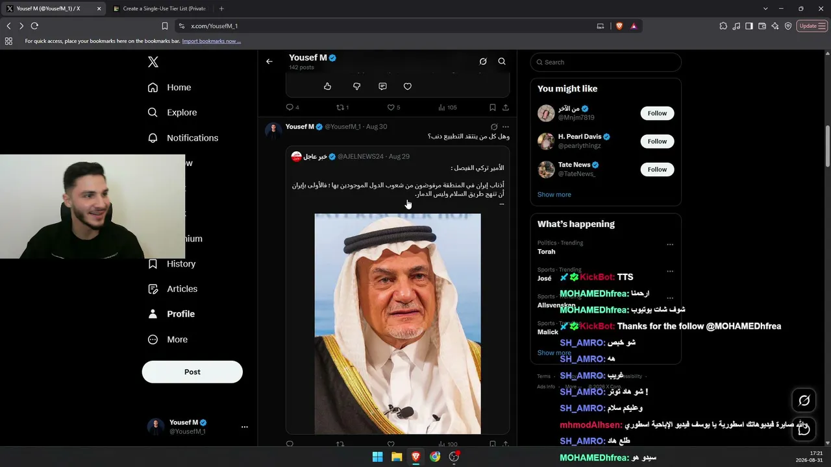Image resolution: width=831 pixels, height=467 pixels.
Task: Open the Prince Turki photo in the quoted post
Action: (398, 324)
